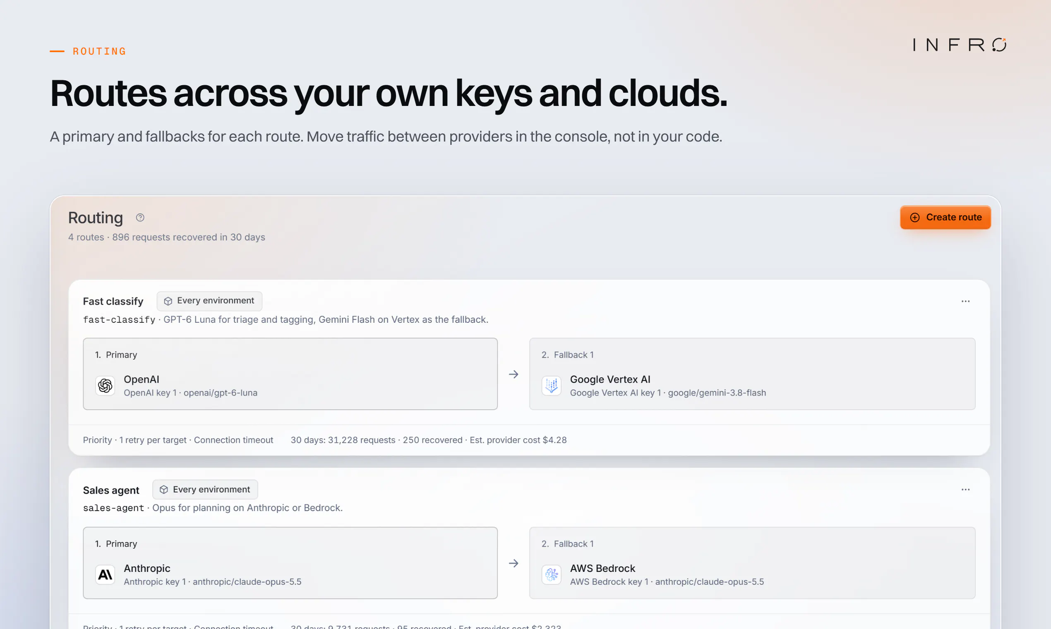This screenshot has height=629, width=1051.
Task: Click the fast-classify route slug
Action: pyautogui.click(x=119, y=319)
